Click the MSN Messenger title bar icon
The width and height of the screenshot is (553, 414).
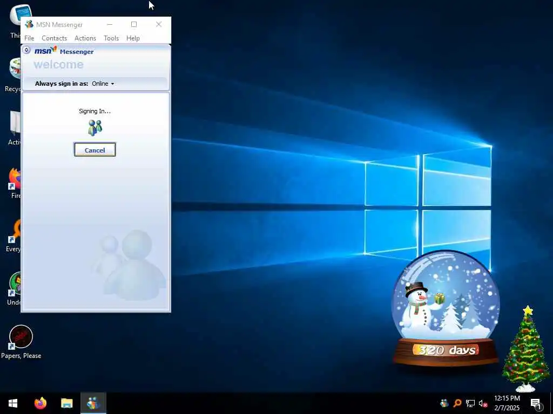pyautogui.click(x=29, y=24)
